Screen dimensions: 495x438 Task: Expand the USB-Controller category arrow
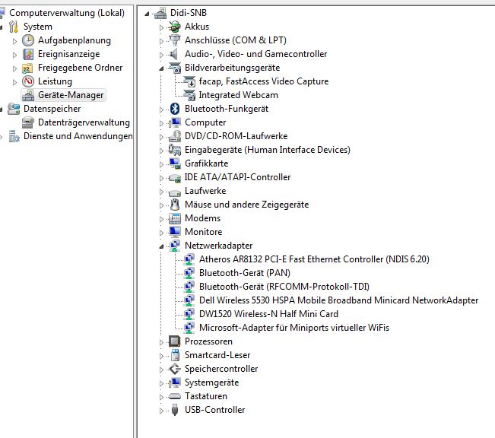coord(161,411)
